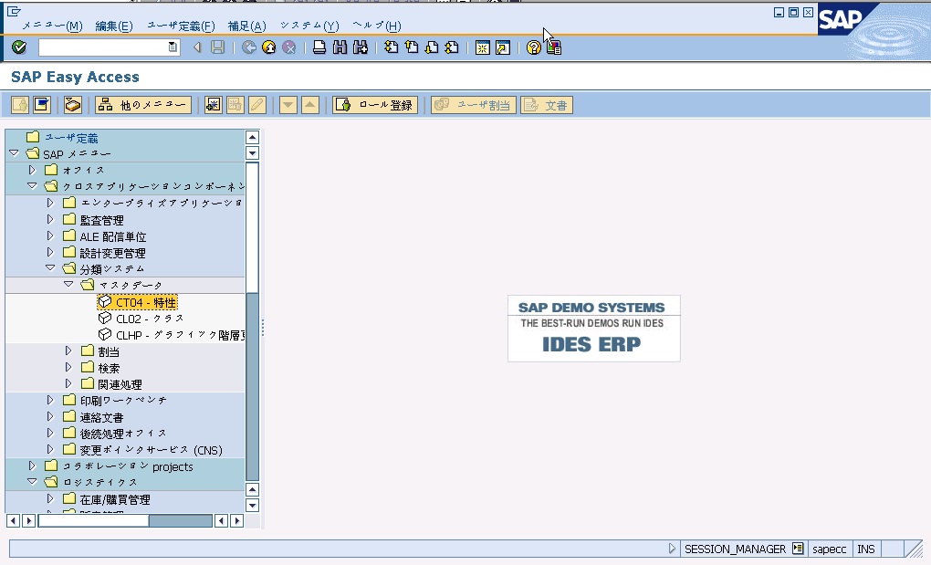This screenshot has height=565, width=931.
Task: Click the Change Favorites pencil icon
Action: [x=257, y=105]
